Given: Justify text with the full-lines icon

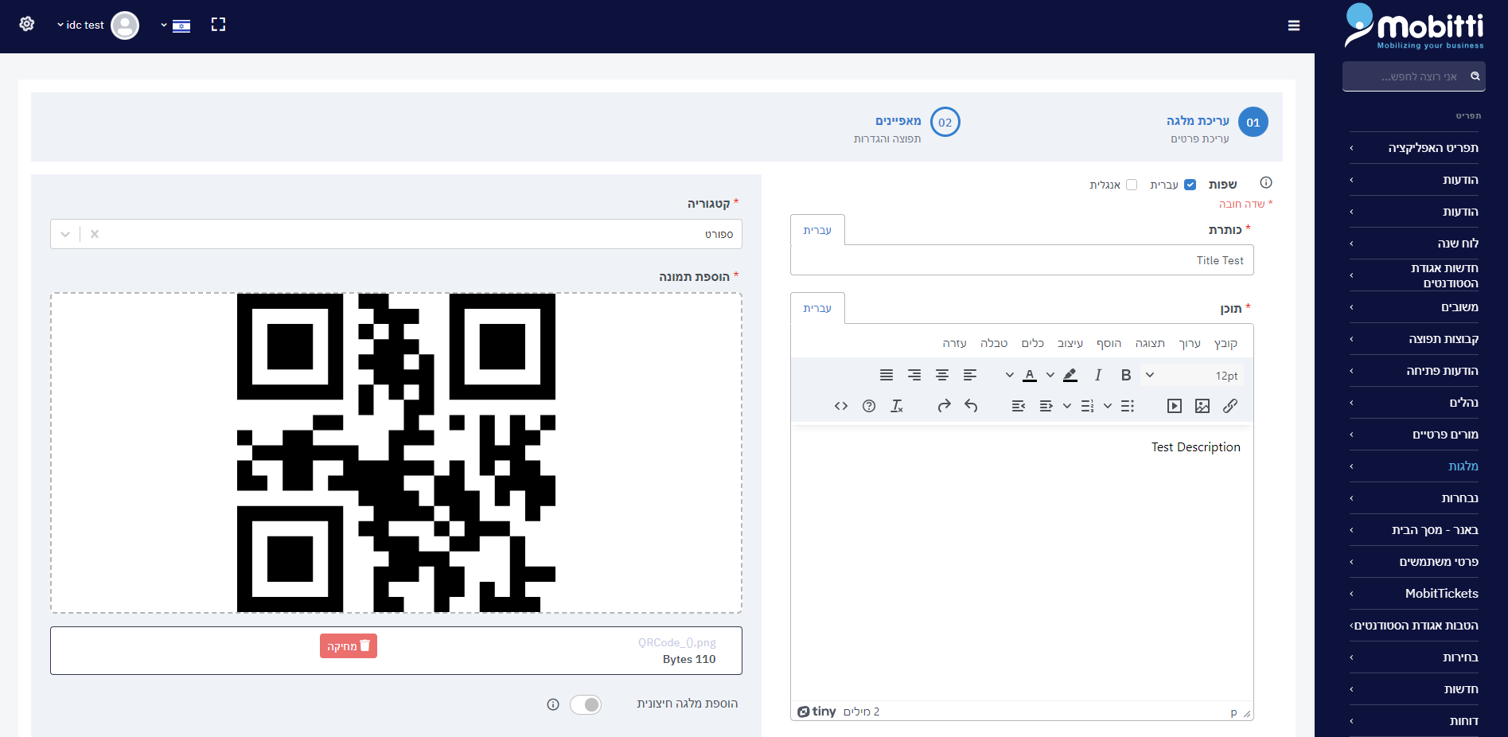Looking at the screenshot, I should click(886, 375).
